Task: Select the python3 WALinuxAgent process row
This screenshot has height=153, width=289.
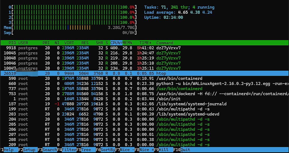Action: click(144, 84)
